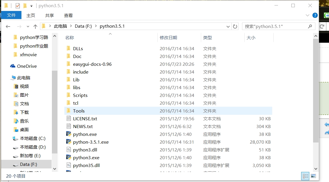Switch to large icons view

click(313, 176)
